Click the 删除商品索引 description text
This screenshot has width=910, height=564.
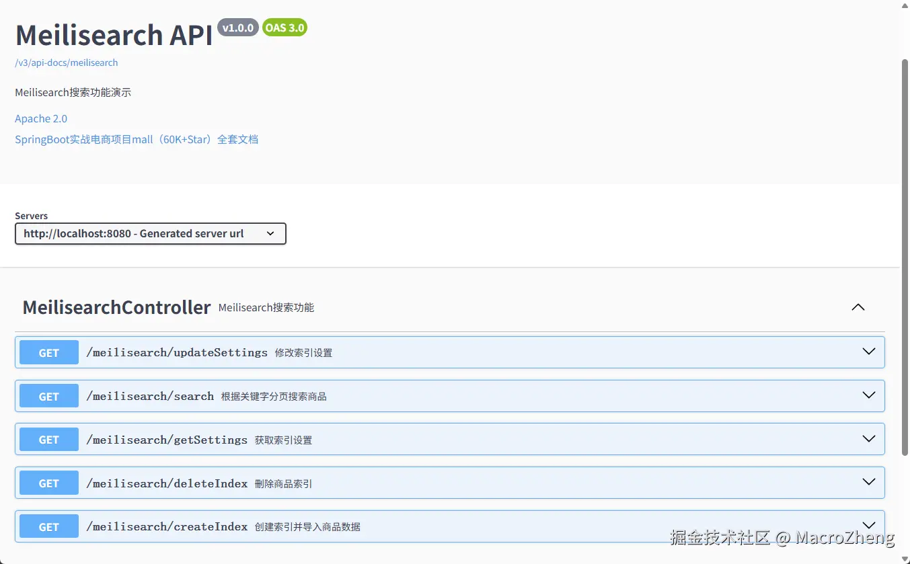[x=283, y=484]
